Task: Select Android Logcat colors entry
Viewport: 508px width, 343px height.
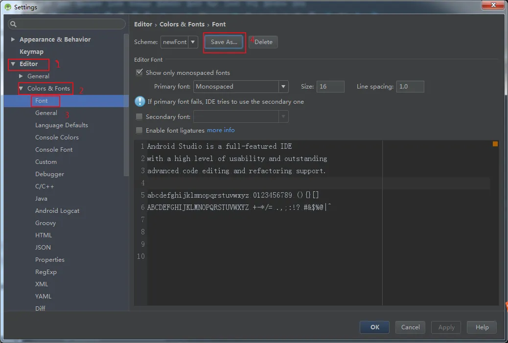Action: tap(57, 211)
